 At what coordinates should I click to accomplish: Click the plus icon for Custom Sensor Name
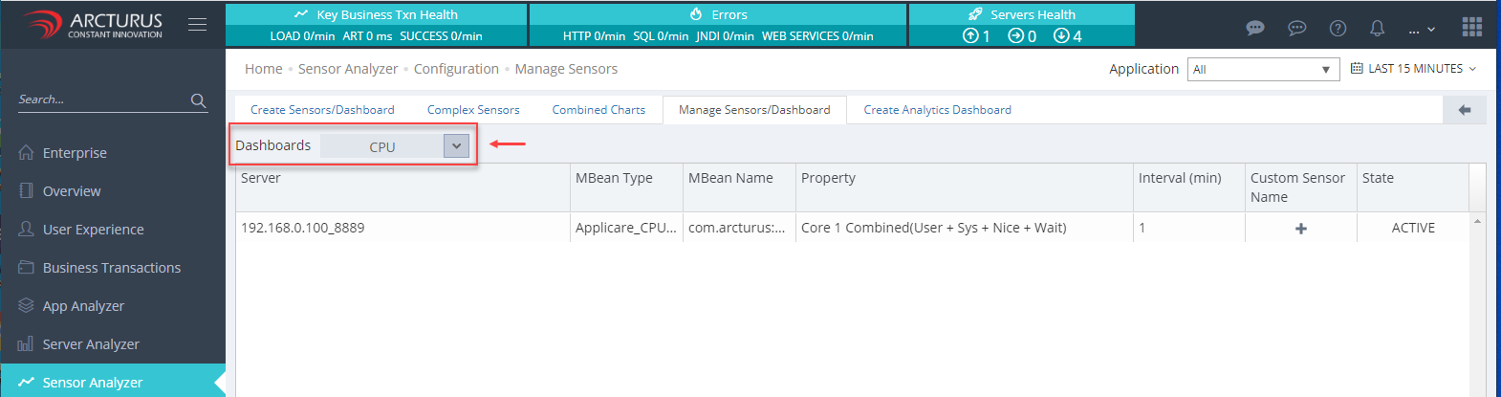pos(1300,229)
